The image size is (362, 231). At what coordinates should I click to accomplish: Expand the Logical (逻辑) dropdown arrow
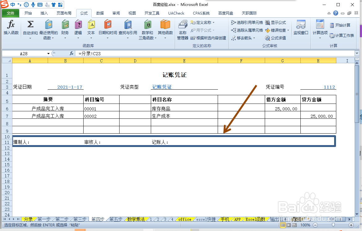tap(78, 38)
